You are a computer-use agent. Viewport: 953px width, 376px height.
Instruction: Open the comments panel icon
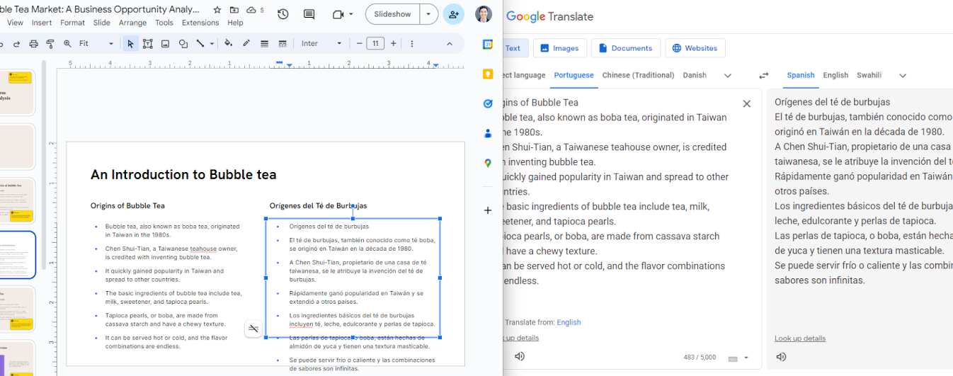tap(309, 14)
